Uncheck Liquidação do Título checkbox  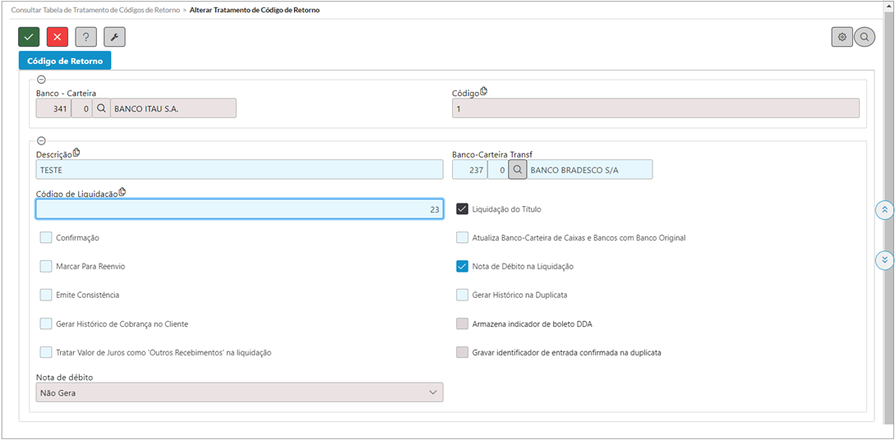pyautogui.click(x=463, y=209)
